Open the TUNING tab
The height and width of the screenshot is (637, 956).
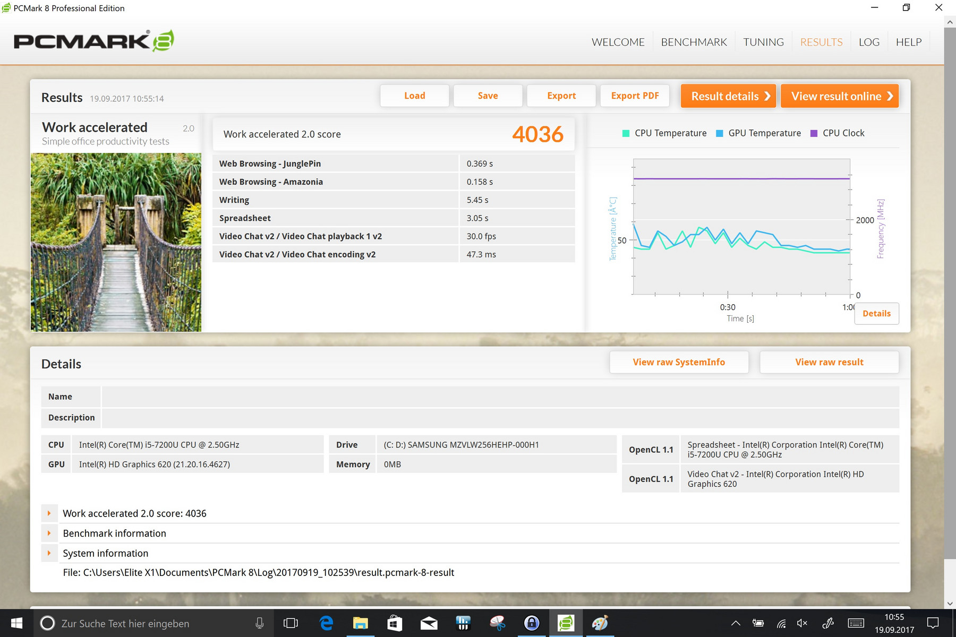(763, 42)
